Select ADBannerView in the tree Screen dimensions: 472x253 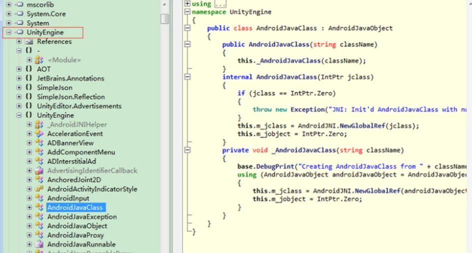click(70, 143)
